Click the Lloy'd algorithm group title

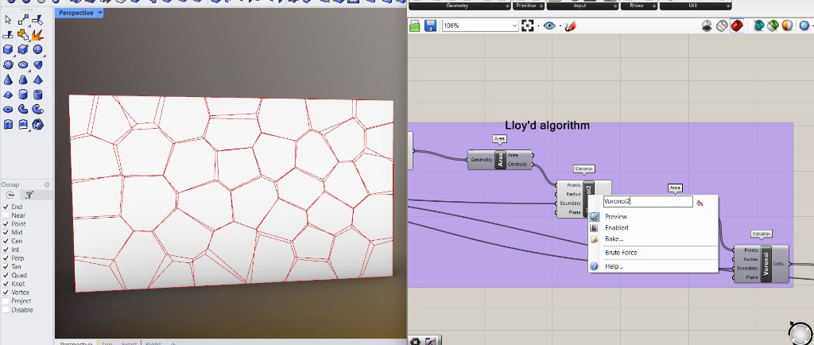coord(547,126)
